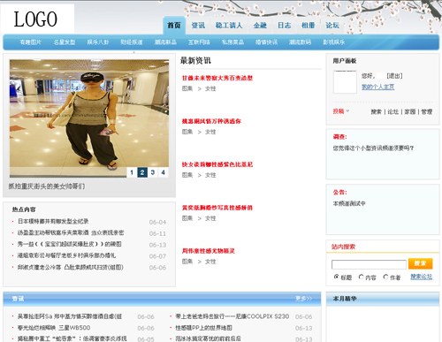Click 搜索 link in user panel
Screen dimensions: 442x342
coord(376,111)
